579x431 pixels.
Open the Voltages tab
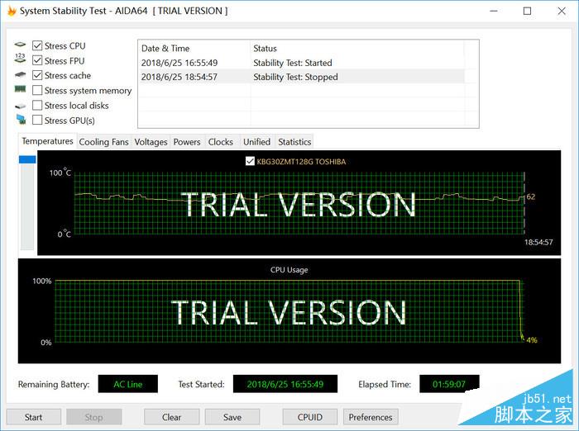point(151,142)
